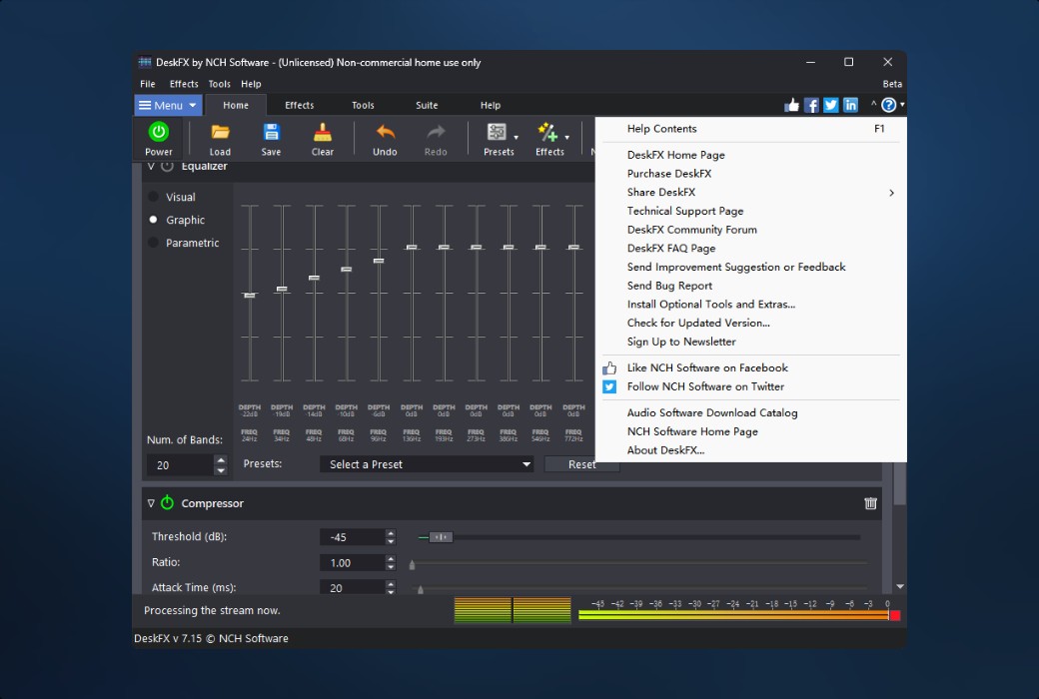Click the Facebook icon near the help button

(811, 104)
